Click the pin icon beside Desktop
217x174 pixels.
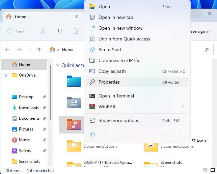tap(44, 97)
